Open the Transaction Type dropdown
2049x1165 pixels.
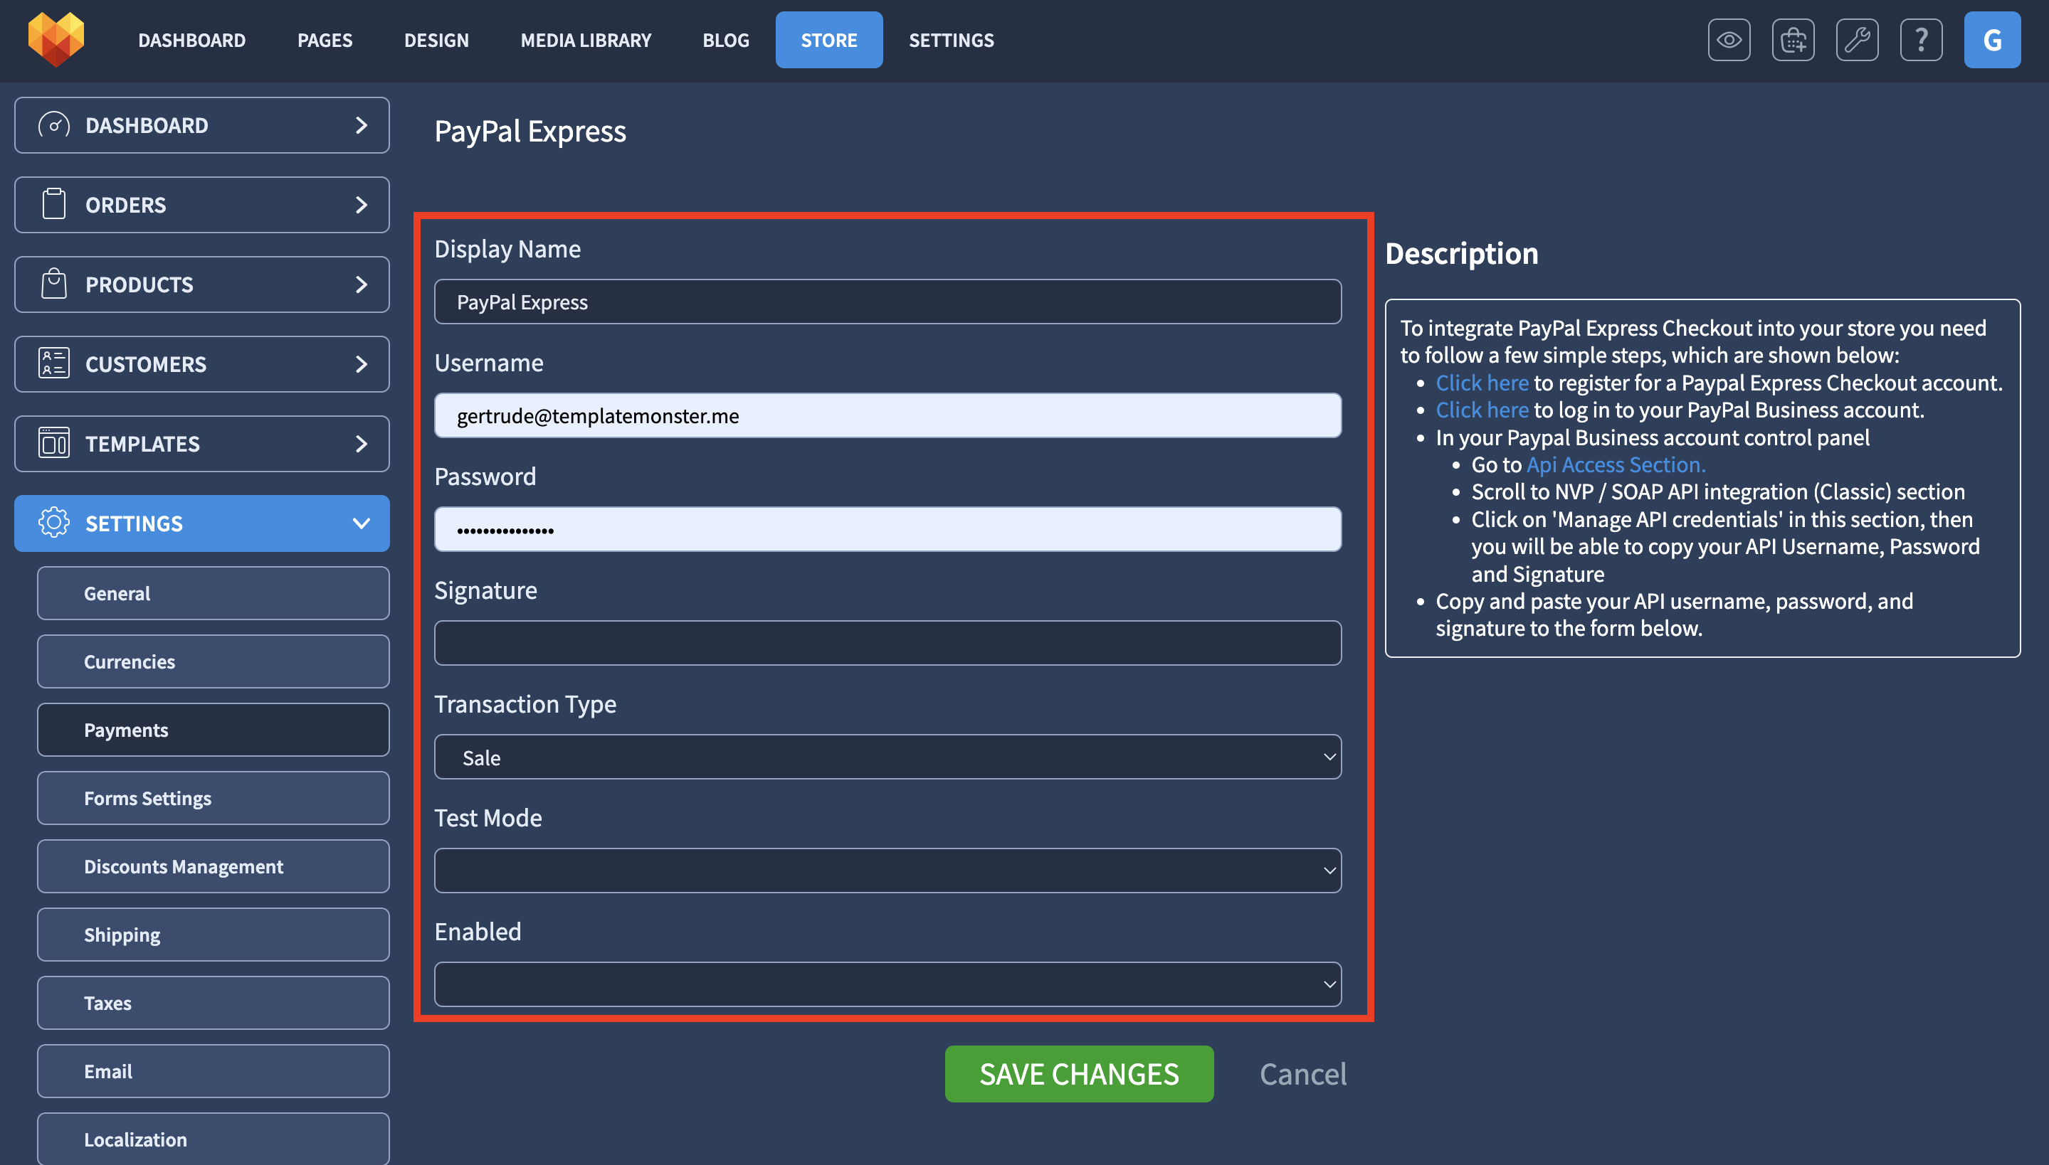(x=887, y=757)
